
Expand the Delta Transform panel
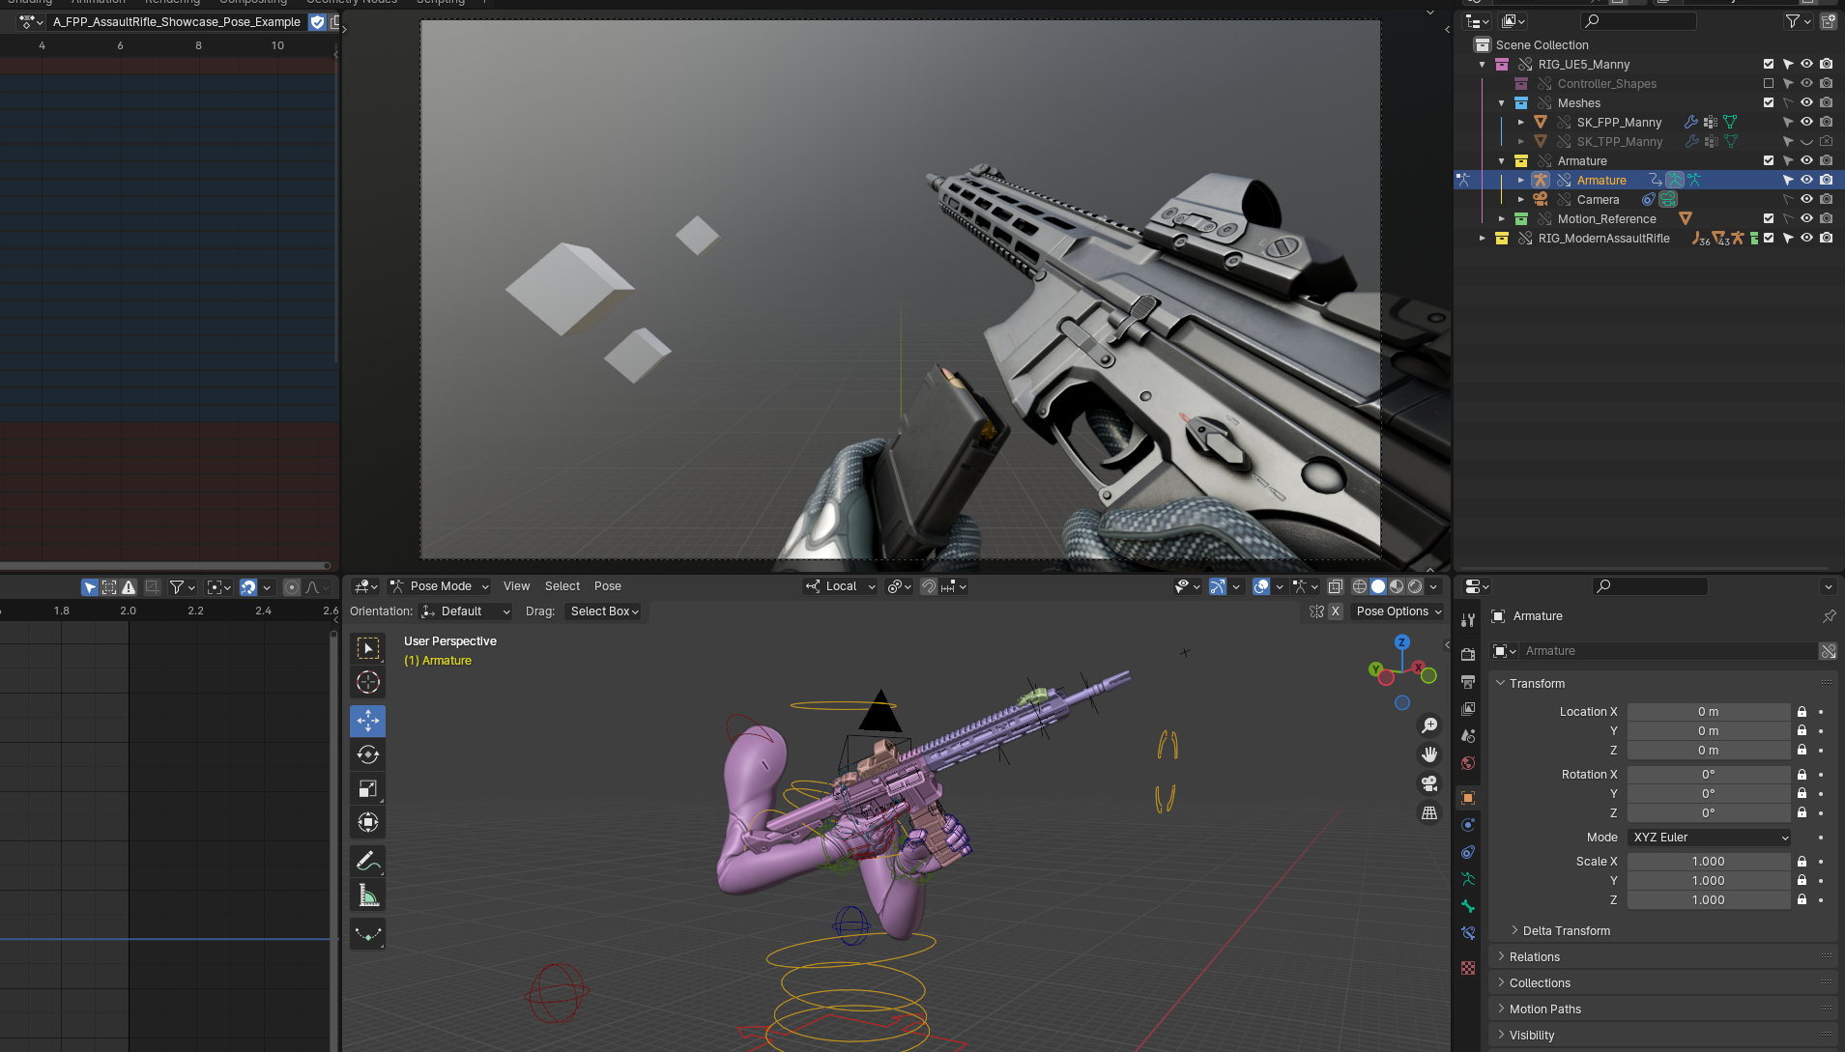[x=1566, y=931]
